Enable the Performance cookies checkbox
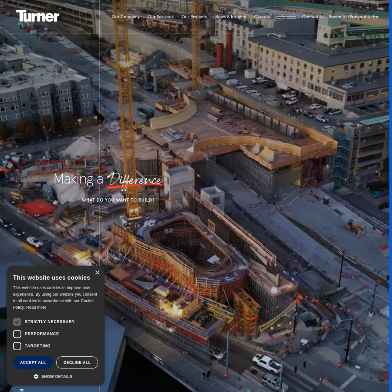Viewport: 392px width, 392px height. click(17, 334)
